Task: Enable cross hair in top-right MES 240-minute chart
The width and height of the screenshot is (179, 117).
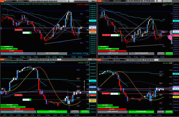Action: (x=138, y=1)
